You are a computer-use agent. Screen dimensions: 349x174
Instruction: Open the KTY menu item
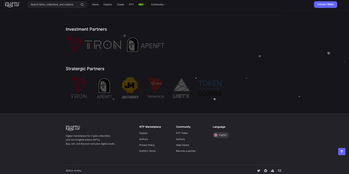tap(131, 5)
